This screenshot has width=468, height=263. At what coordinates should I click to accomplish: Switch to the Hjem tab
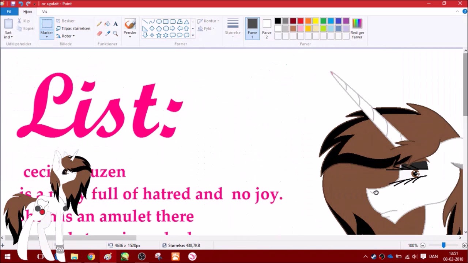pyautogui.click(x=28, y=12)
